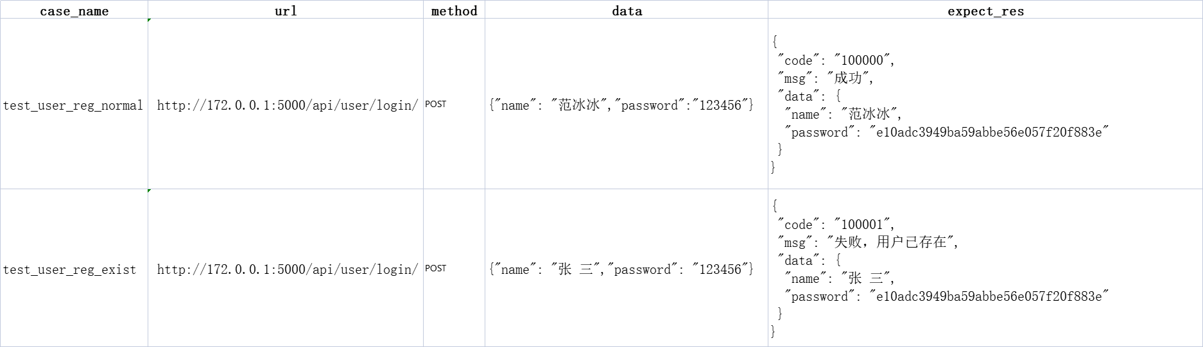Select expected result cell with code 100000
1203x347 pixels.
985,104
